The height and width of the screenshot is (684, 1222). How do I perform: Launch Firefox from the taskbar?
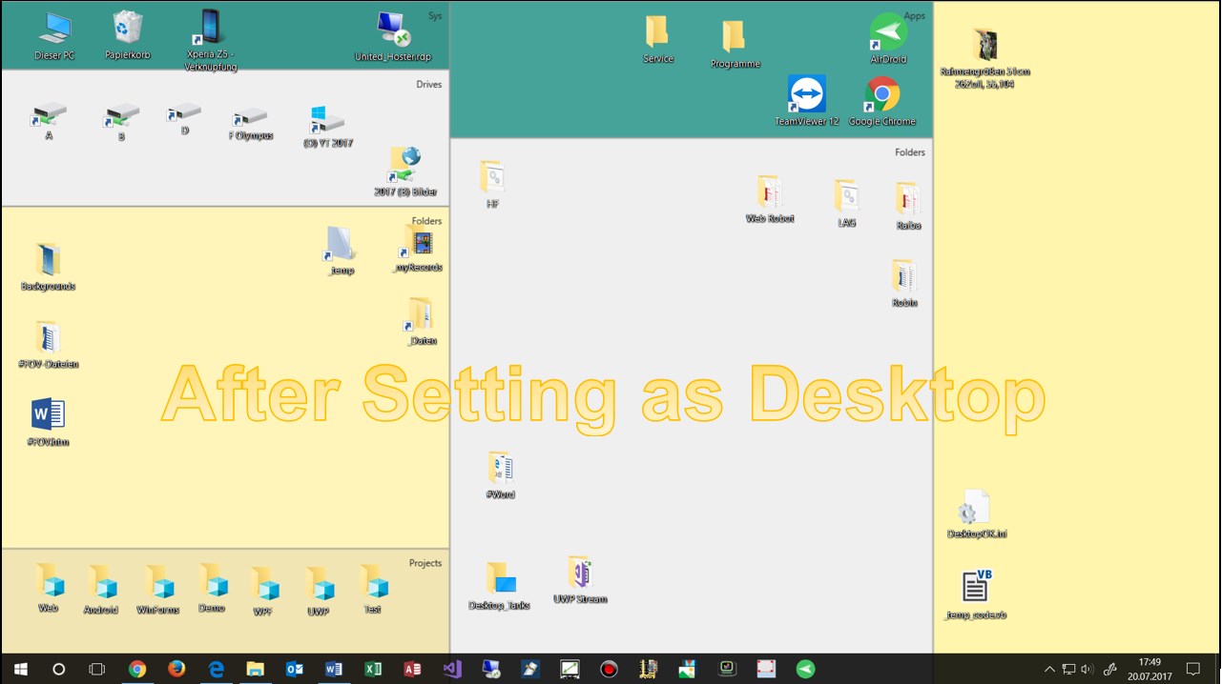tap(176, 669)
